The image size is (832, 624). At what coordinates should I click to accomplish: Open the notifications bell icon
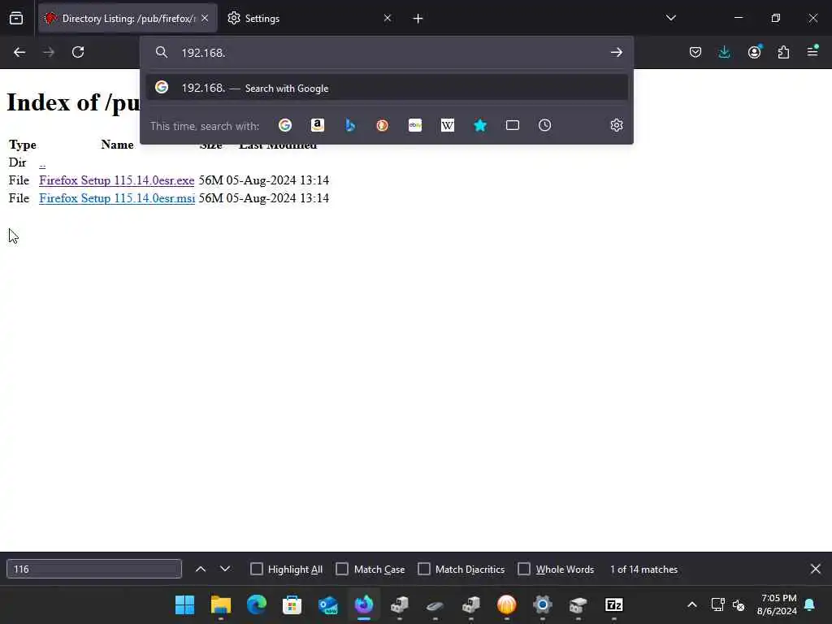point(810,604)
